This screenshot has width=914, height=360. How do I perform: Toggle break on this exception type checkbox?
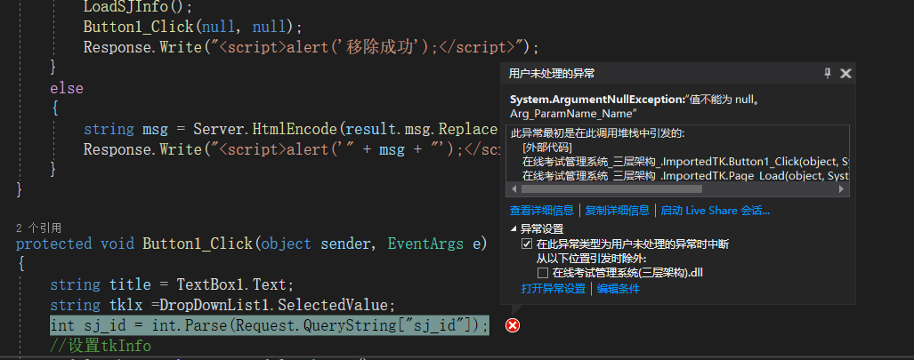(x=527, y=244)
